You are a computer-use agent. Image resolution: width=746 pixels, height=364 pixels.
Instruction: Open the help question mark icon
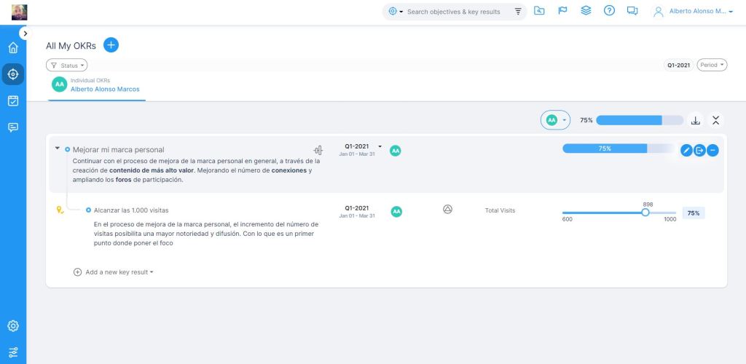609,11
